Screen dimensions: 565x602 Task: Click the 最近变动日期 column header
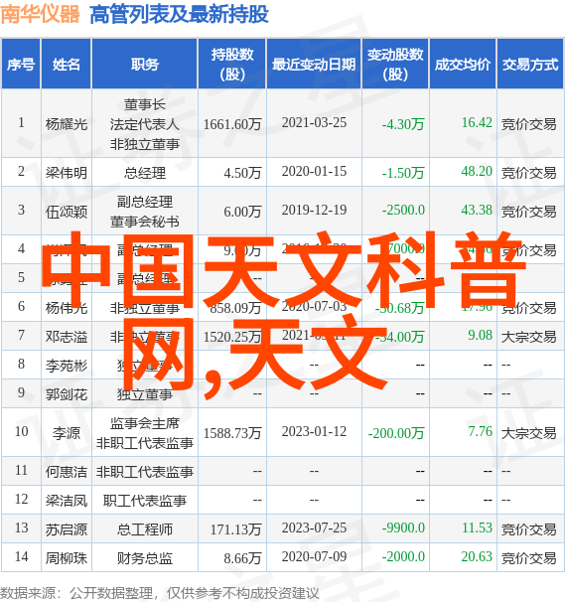coord(314,65)
